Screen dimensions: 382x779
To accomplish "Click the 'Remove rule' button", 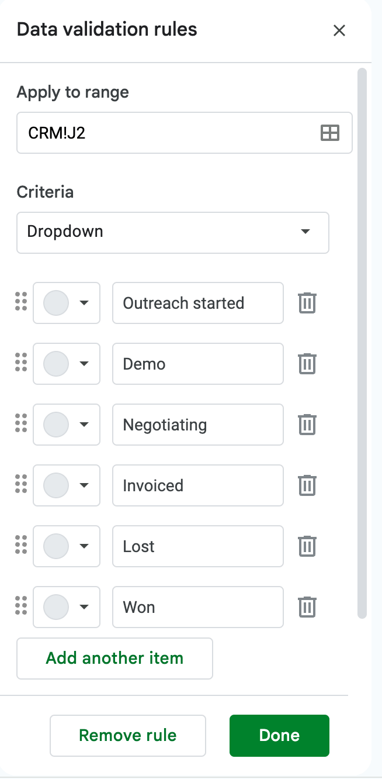I will [128, 736].
